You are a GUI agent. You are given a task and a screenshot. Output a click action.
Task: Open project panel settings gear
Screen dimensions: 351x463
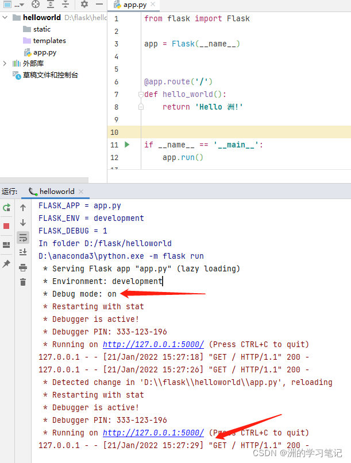pyautogui.click(x=84, y=4)
